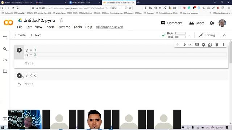Click the Comment button
Image resolution: width=232 pixels, height=130 pixels.
point(171,23)
